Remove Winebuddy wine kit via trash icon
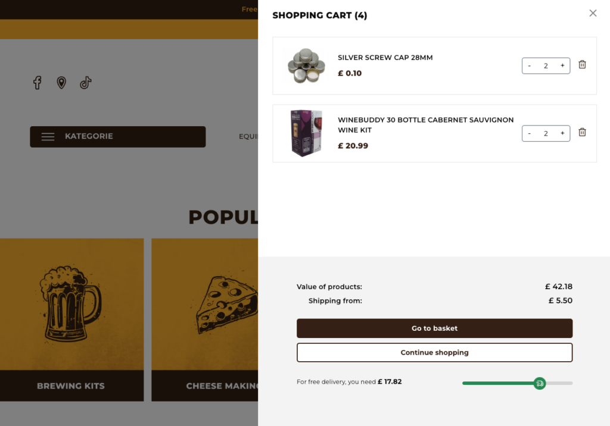 coord(582,132)
